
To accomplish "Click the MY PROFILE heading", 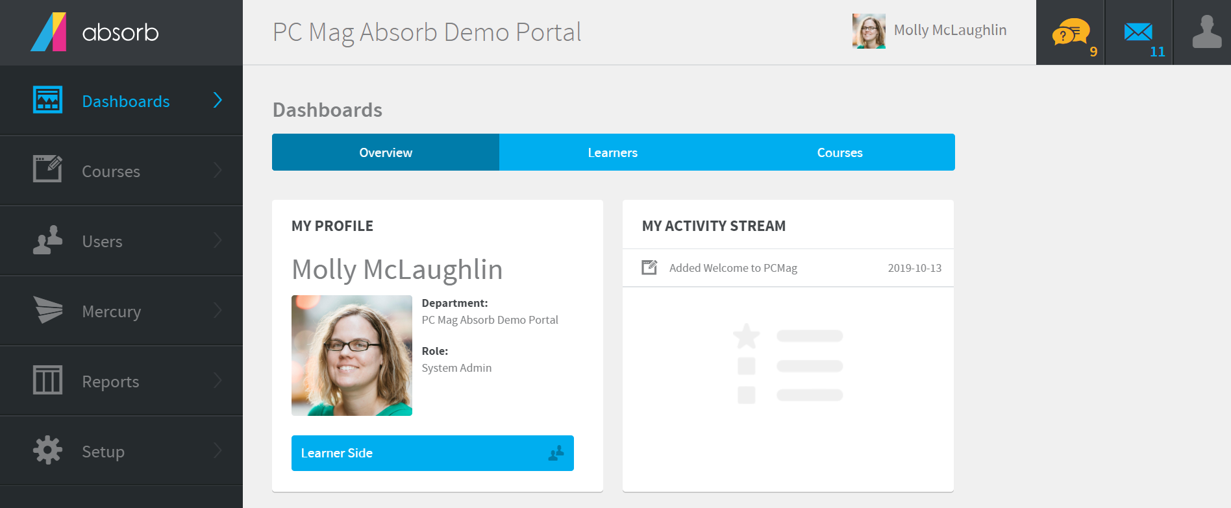I will click(332, 226).
